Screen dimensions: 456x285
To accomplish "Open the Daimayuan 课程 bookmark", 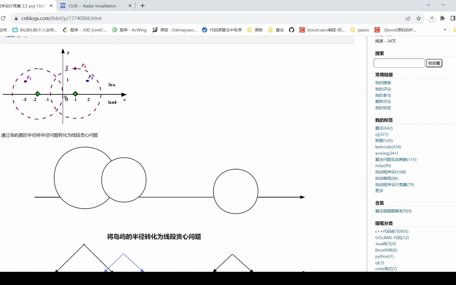I will click(x=174, y=30).
